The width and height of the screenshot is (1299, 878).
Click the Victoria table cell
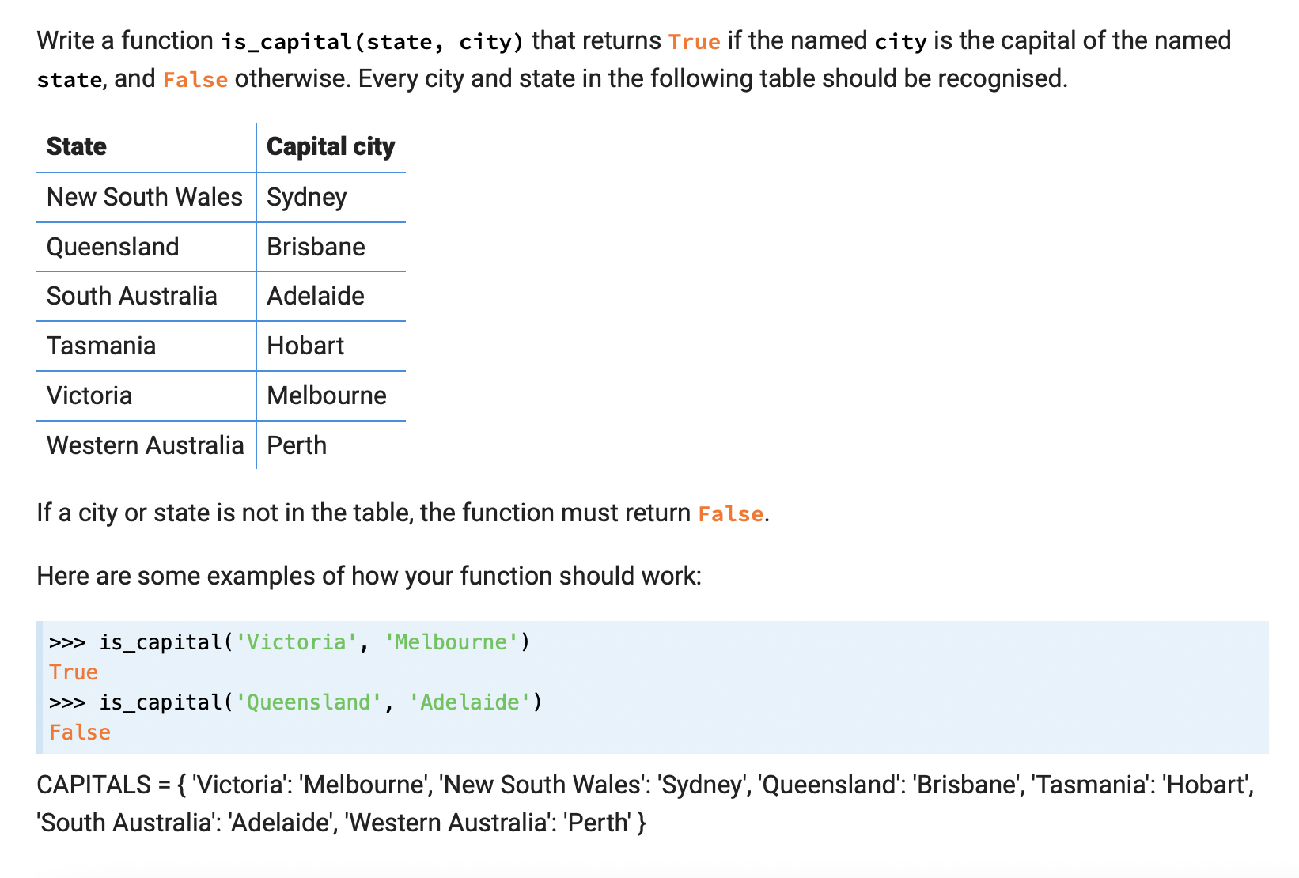tap(89, 395)
